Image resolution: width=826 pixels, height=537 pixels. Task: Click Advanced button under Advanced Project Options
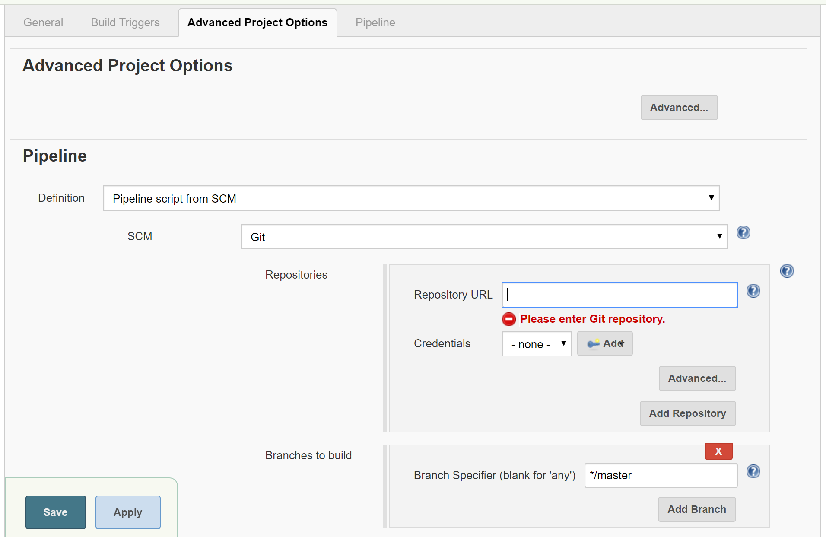679,108
